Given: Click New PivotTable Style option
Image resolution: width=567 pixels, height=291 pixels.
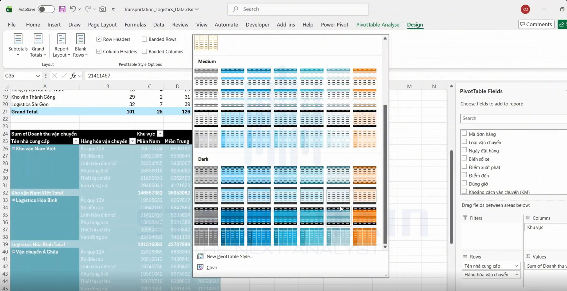Looking at the screenshot, I should click(230, 256).
